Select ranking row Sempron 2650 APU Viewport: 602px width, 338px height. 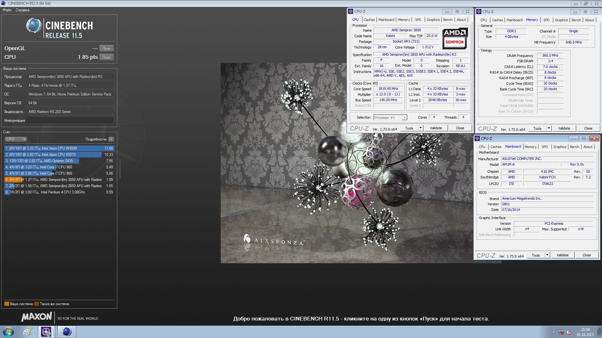(x=59, y=186)
